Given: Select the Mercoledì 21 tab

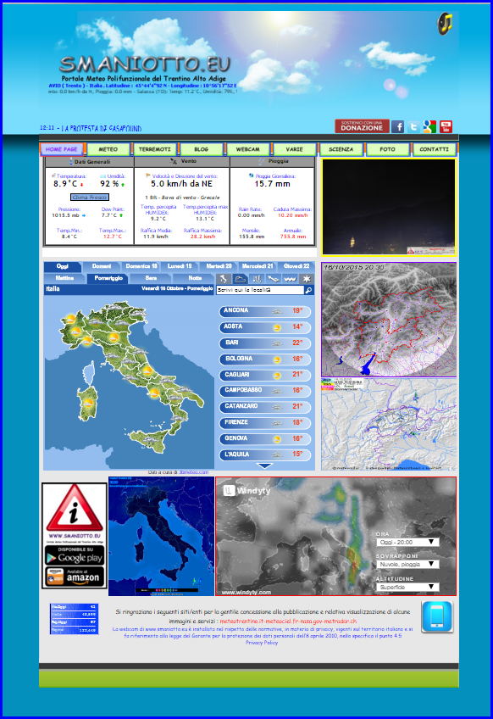Looking at the screenshot, I should pyautogui.click(x=258, y=266).
